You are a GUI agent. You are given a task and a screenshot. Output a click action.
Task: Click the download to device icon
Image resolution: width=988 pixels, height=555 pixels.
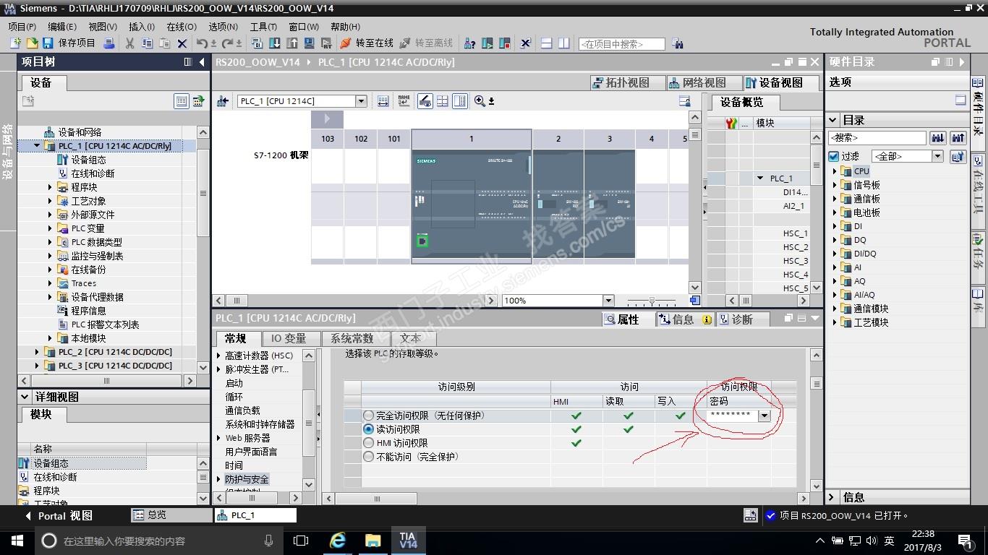pos(275,43)
